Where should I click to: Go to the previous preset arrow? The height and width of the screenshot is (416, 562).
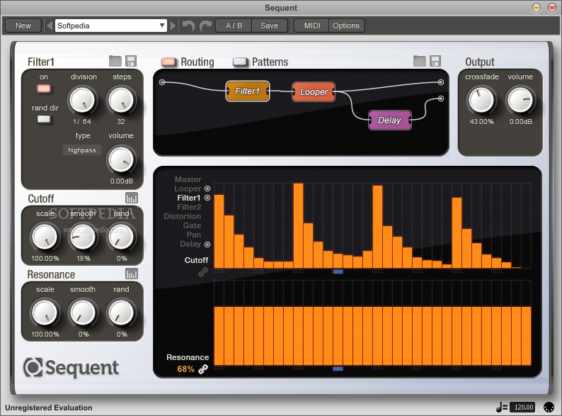click(x=50, y=26)
